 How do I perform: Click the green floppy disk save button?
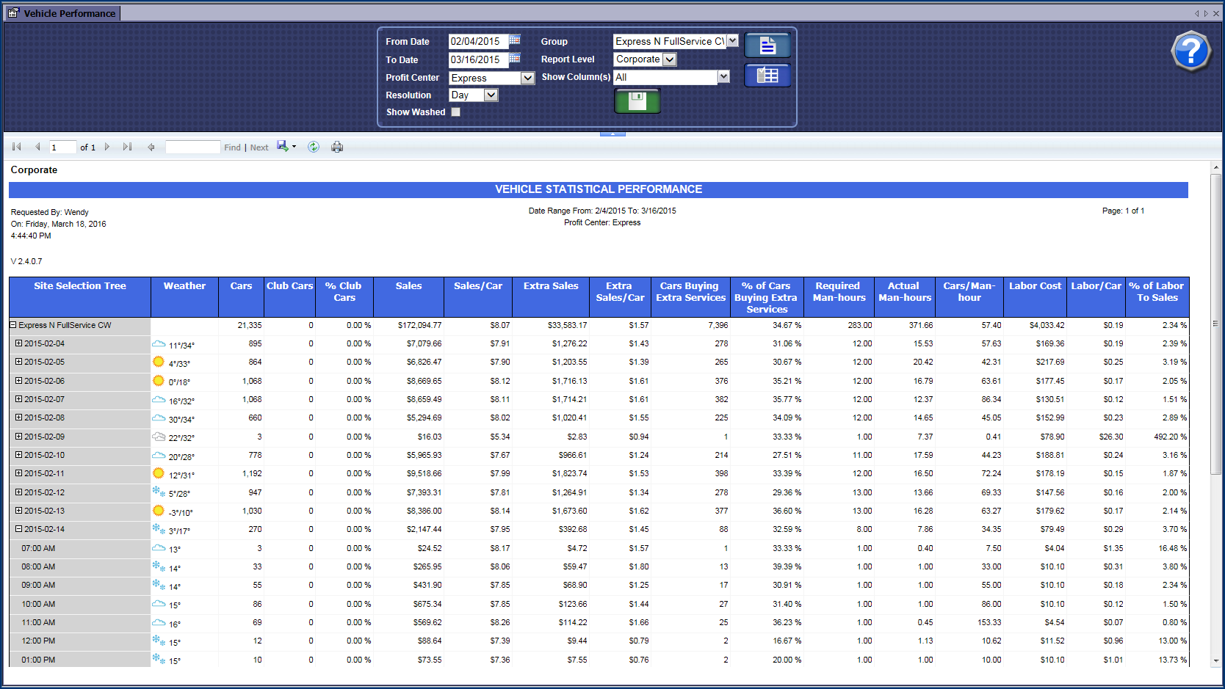tap(637, 101)
